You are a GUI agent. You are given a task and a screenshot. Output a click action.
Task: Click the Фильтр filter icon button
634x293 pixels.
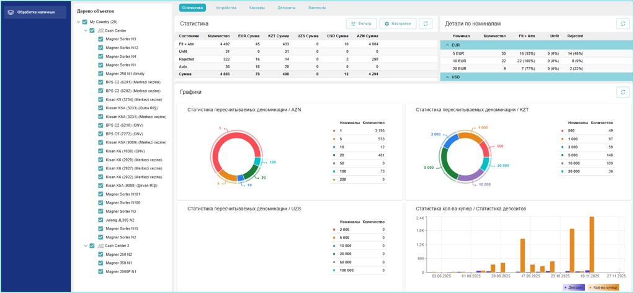(354, 24)
